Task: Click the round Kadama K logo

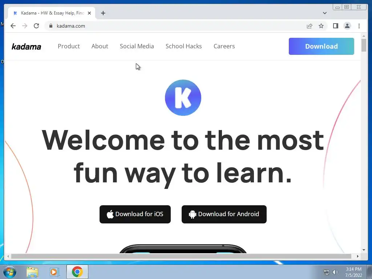Action: pos(183,98)
